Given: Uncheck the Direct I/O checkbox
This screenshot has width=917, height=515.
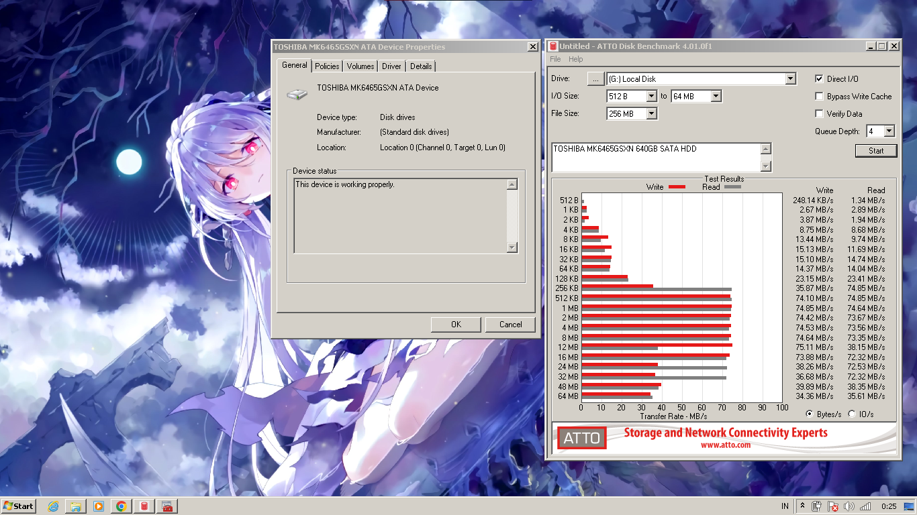Looking at the screenshot, I should click(x=819, y=79).
